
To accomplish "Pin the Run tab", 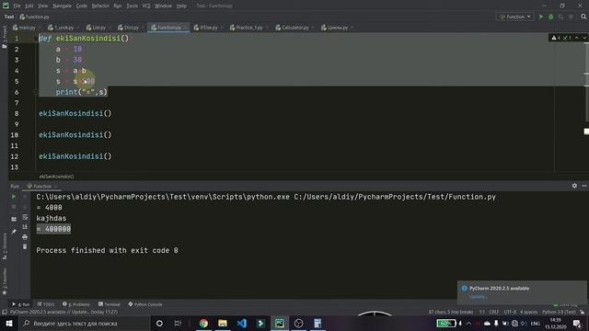I will (x=14, y=232).
